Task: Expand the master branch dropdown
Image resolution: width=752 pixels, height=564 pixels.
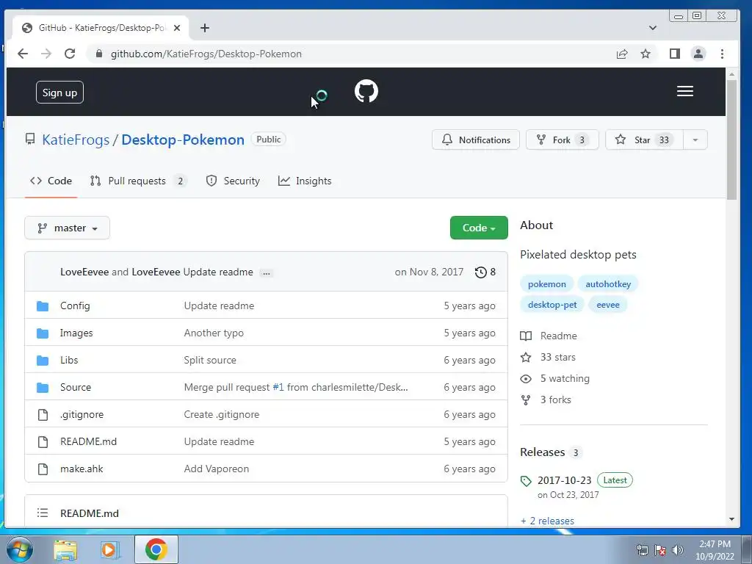Action: tap(67, 228)
